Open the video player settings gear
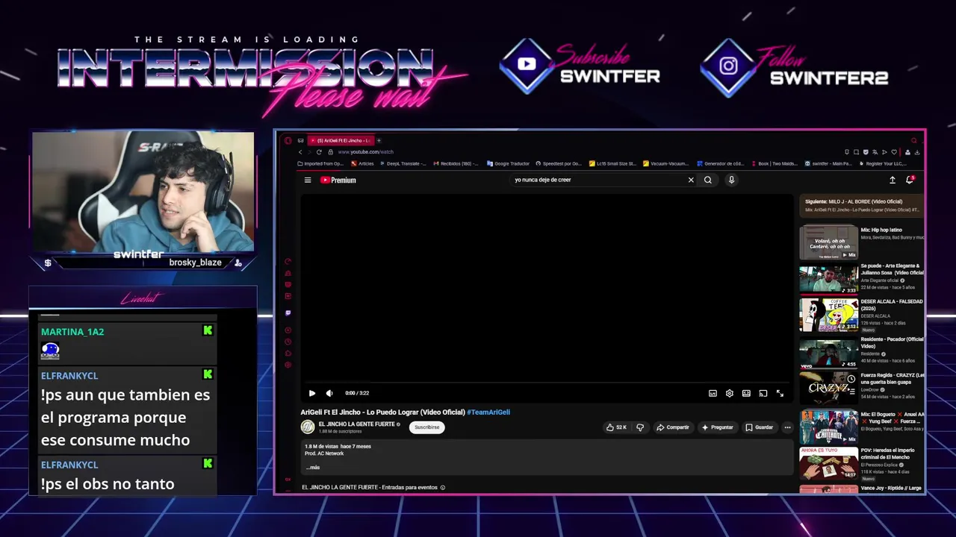956x537 pixels. pos(730,393)
